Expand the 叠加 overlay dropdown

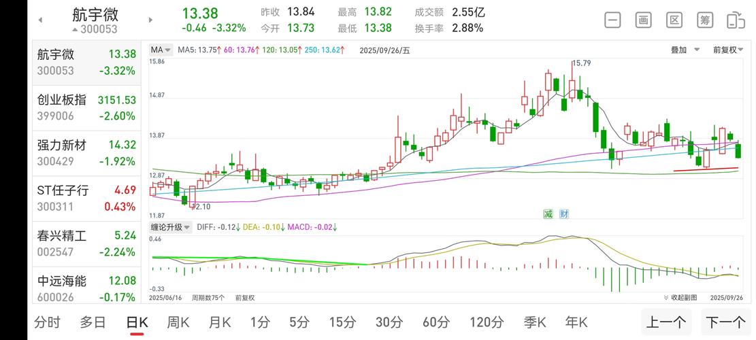pyautogui.click(x=683, y=50)
